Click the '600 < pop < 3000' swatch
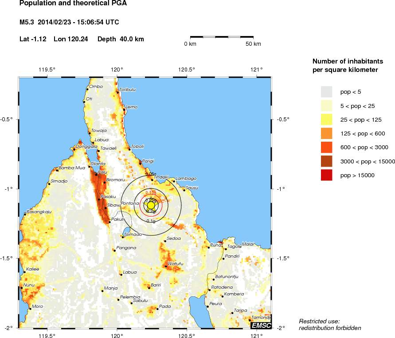 click(x=326, y=147)
